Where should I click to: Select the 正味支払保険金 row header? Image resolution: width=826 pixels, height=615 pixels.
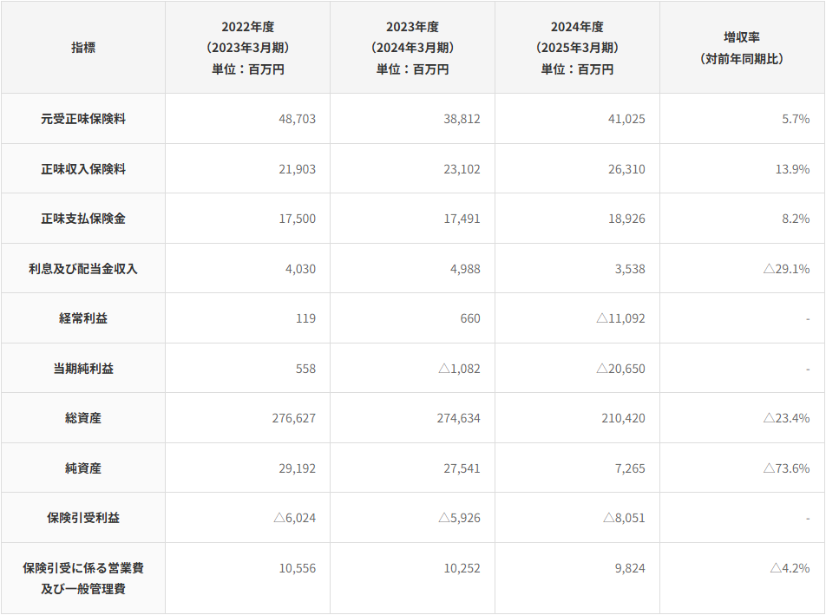tap(83, 219)
